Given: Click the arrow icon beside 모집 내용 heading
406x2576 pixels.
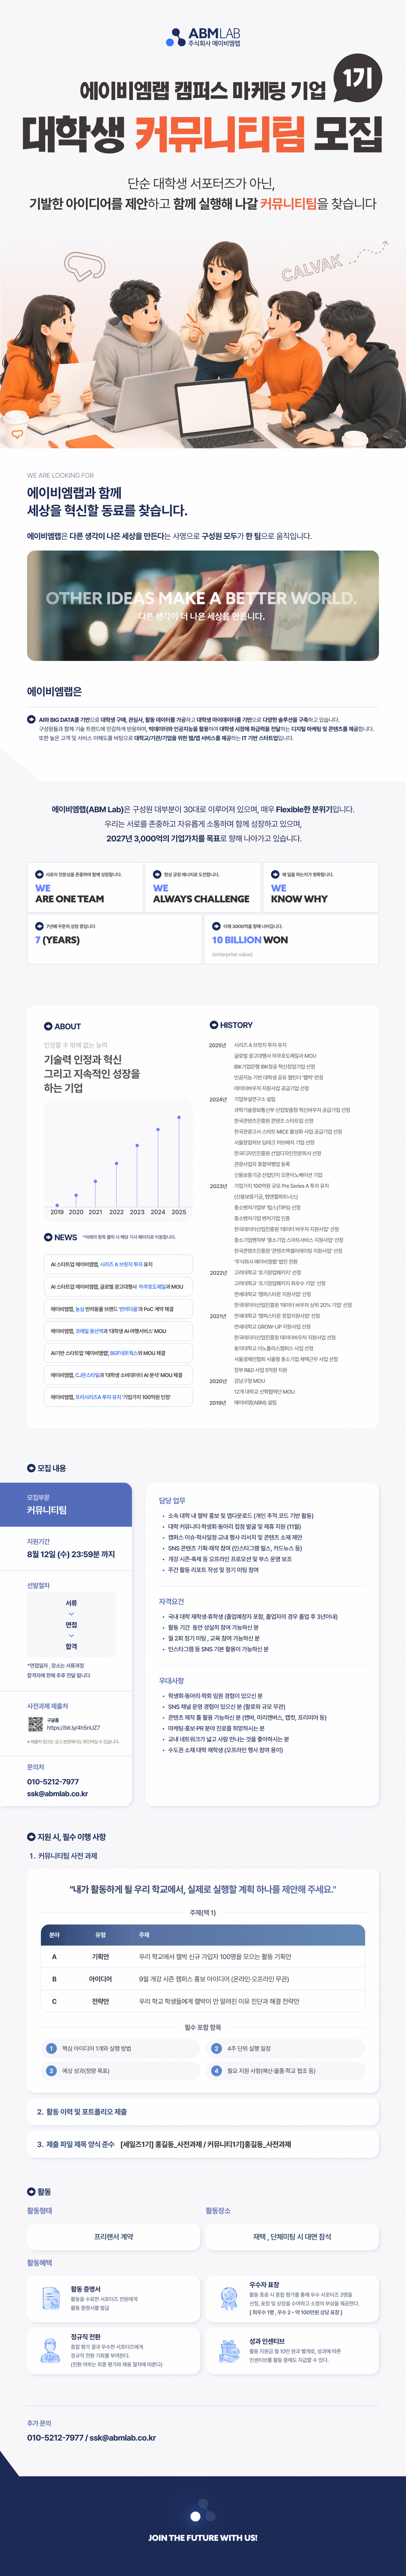Looking at the screenshot, I should (x=31, y=1468).
